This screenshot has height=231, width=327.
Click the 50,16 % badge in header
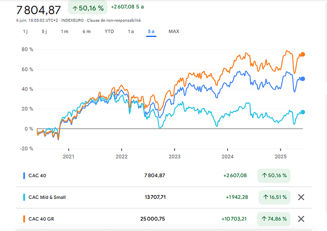pos(88,8)
